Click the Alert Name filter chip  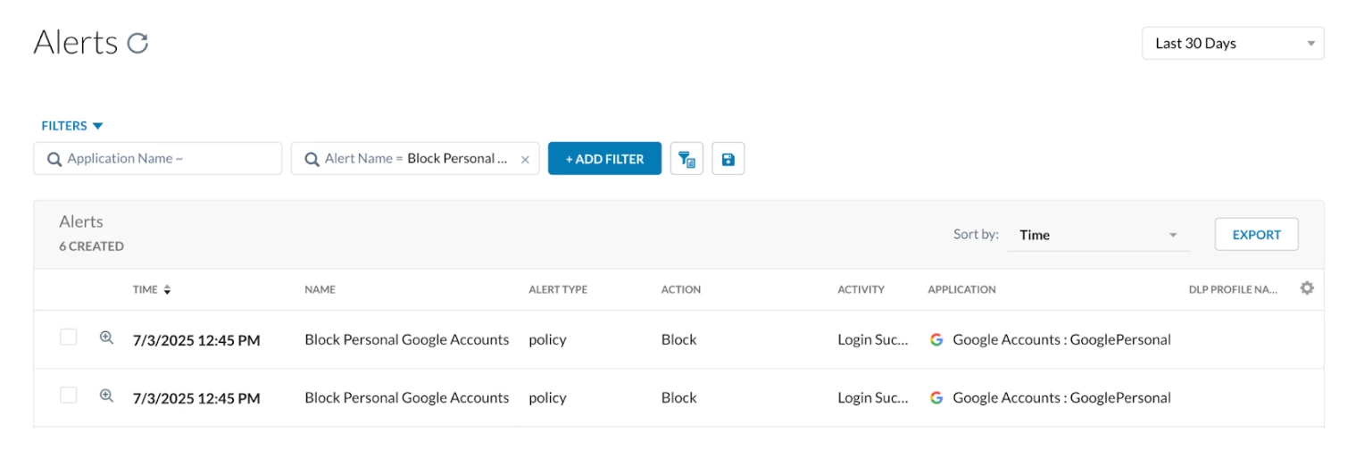[x=415, y=159]
